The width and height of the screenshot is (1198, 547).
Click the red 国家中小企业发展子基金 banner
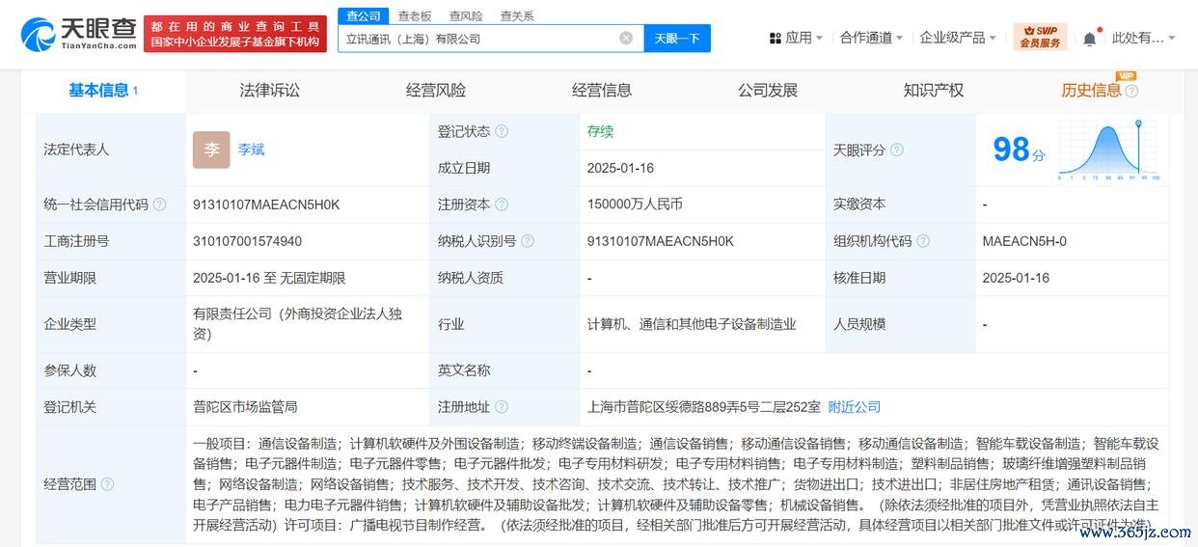pyautogui.click(x=234, y=34)
